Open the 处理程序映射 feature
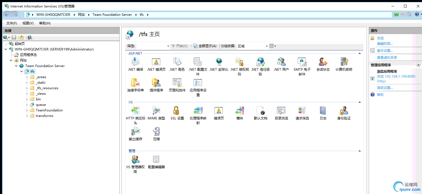This screenshot has height=194, width=422. [198, 115]
